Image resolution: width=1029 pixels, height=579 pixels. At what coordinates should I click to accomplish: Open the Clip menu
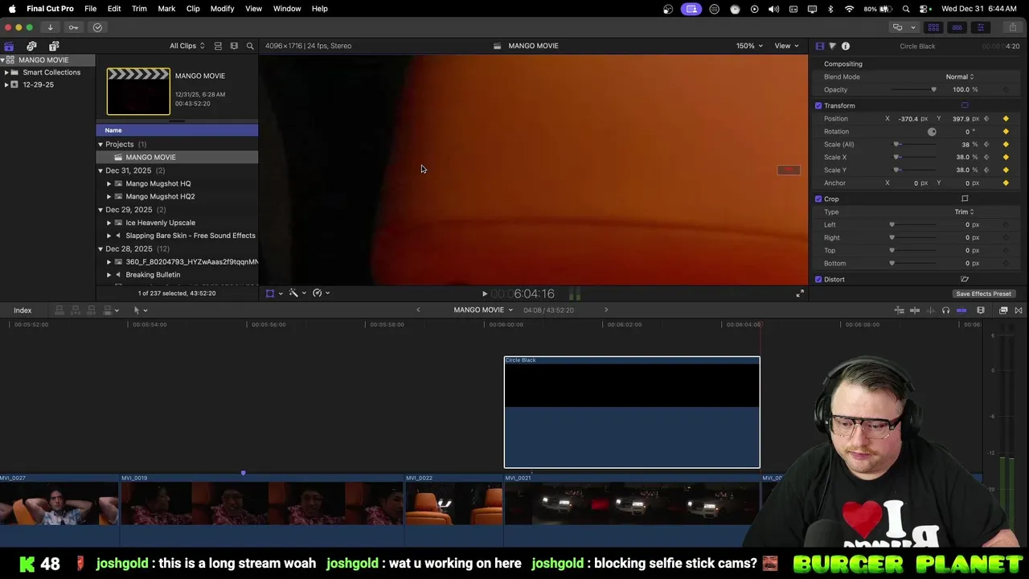coord(193,8)
